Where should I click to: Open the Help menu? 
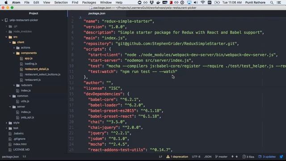click(x=119, y=2)
